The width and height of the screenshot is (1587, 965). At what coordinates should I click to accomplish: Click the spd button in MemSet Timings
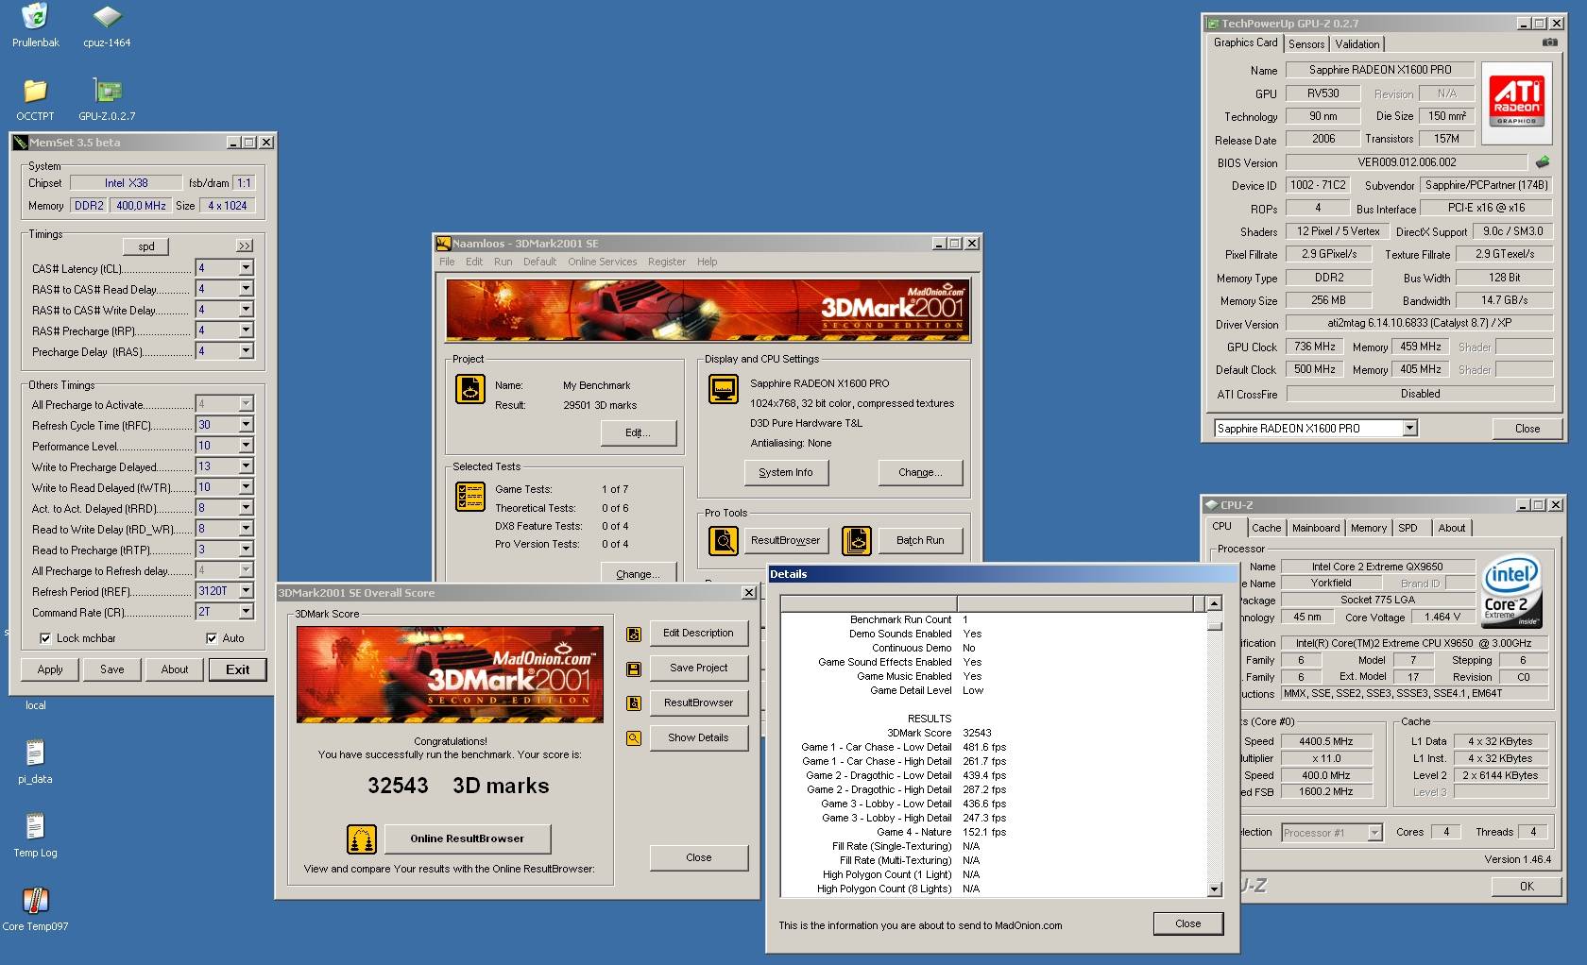click(146, 246)
